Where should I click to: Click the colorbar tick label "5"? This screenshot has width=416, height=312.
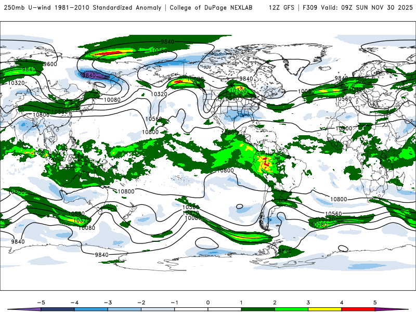point(375,303)
